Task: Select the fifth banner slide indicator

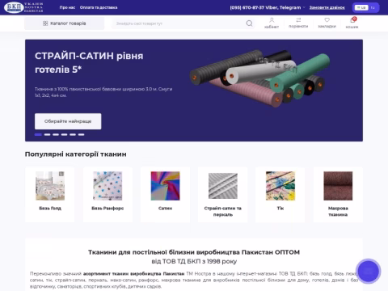Action: point(73,134)
